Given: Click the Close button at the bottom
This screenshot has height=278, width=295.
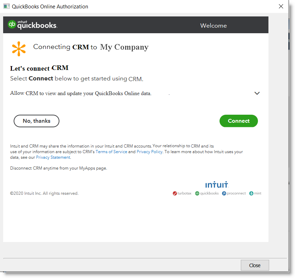Looking at the screenshot, I should 254,265.
